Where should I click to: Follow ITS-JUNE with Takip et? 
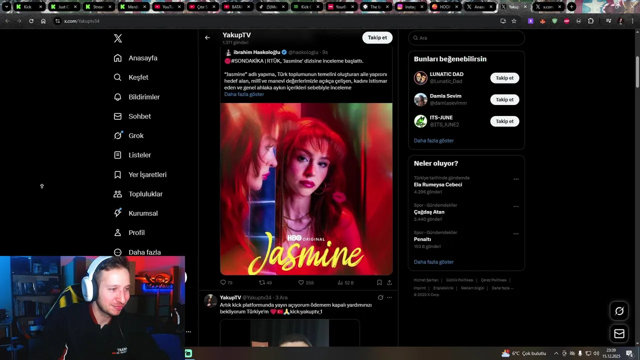pyautogui.click(x=504, y=121)
